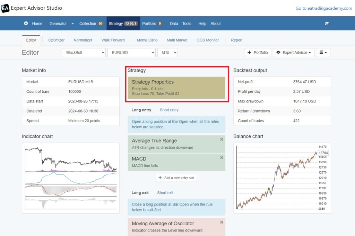Click the Data end value 2024-08-30 18:30
This screenshot has width=355, height=236.
tap(83, 111)
